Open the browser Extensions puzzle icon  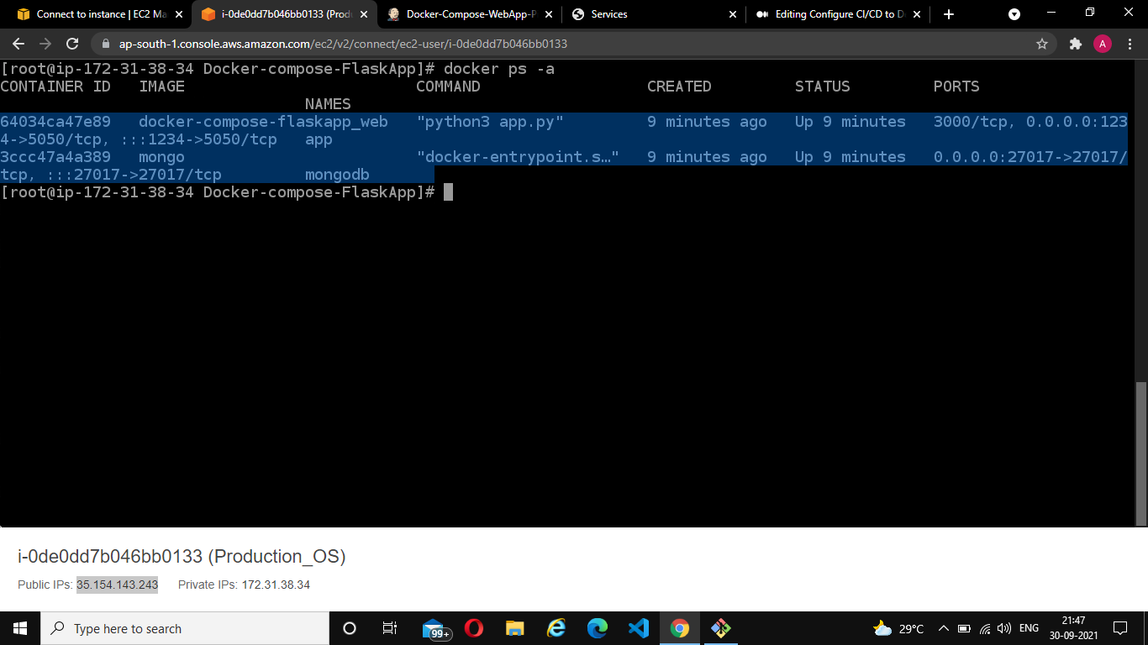click(x=1074, y=44)
